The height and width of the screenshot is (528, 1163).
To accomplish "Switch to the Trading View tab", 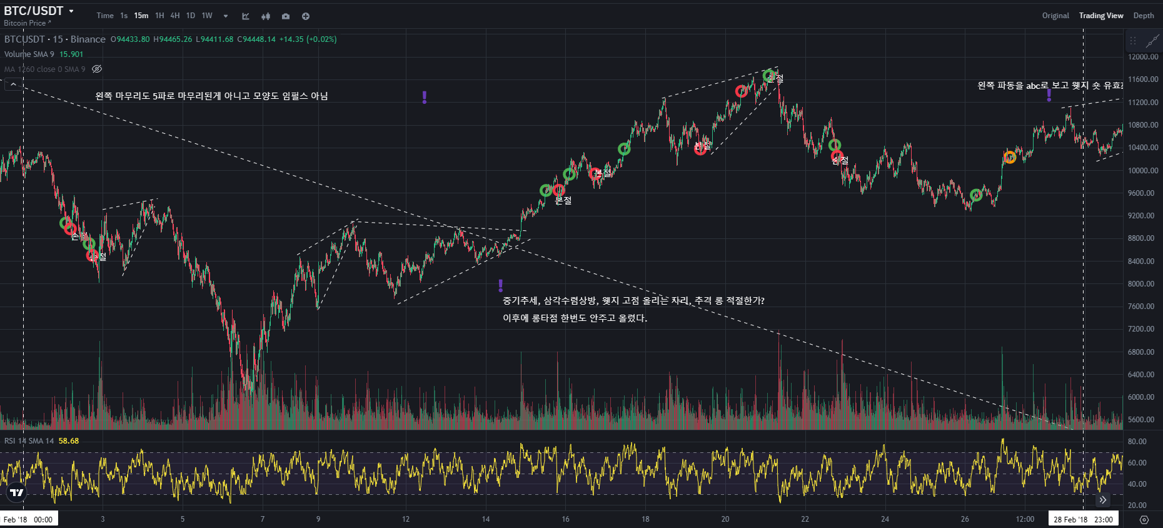I will coord(1101,16).
